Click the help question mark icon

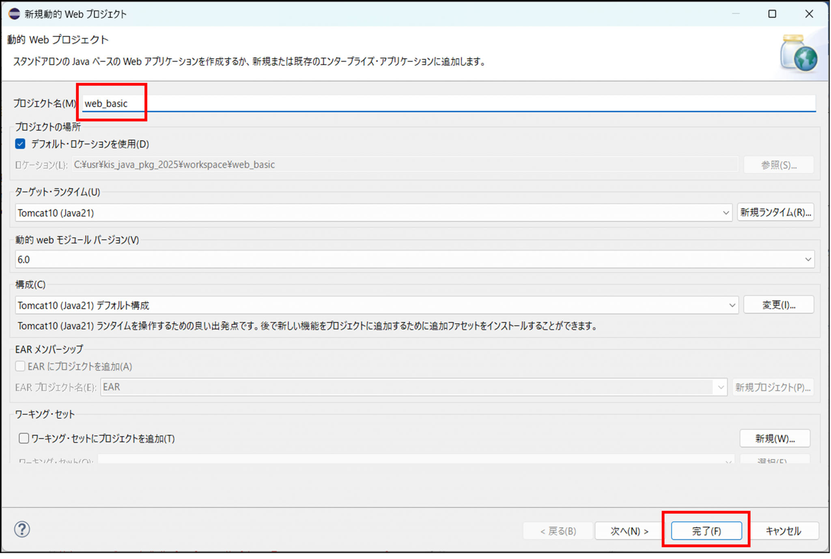click(22, 529)
